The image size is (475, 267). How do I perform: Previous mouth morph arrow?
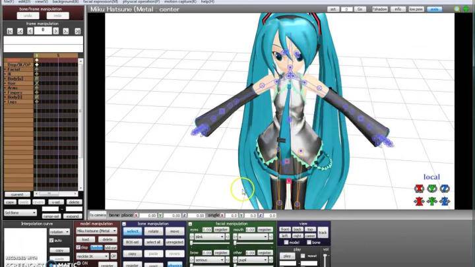(235, 237)
